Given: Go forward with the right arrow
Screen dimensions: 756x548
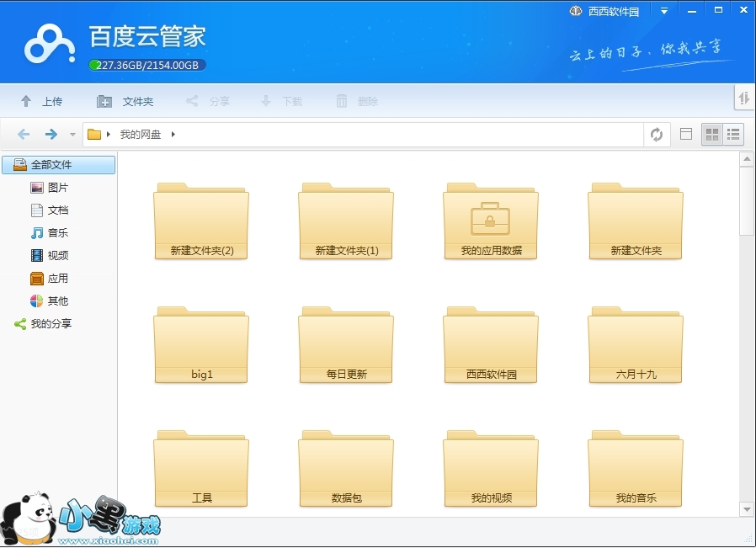Looking at the screenshot, I should pos(51,135).
